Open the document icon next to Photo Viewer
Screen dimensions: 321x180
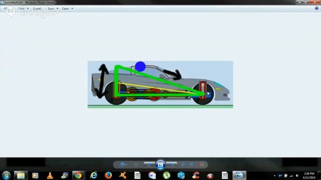click(x=225, y=175)
